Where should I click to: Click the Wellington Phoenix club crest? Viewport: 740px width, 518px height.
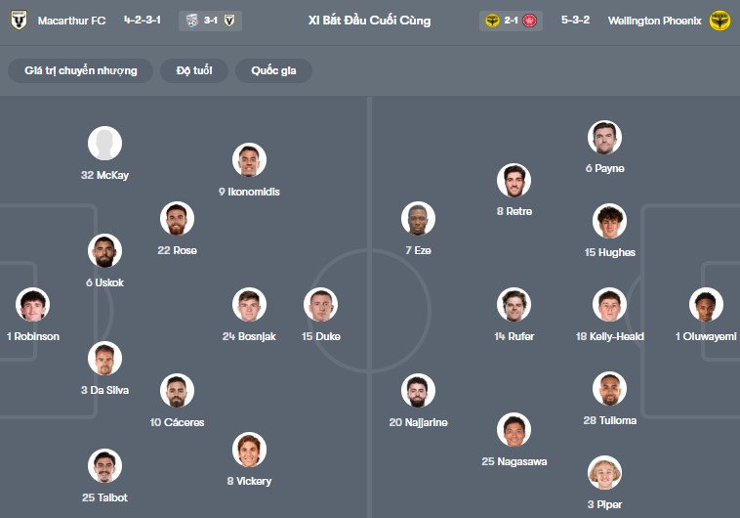point(720,20)
